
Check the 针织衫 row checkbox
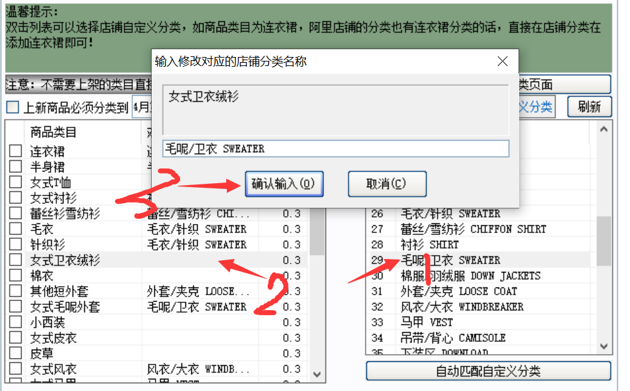pyautogui.click(x=16, y=244)
